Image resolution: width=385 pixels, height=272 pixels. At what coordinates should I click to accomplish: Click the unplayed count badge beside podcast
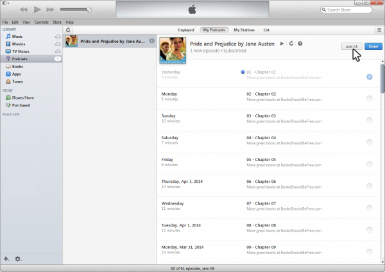pos(151,41)
